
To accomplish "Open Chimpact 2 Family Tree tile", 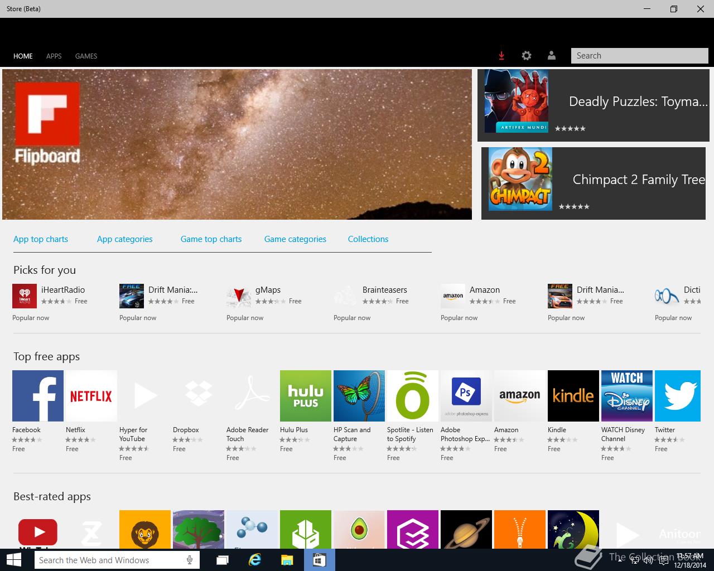I will [x=594, y=183].
